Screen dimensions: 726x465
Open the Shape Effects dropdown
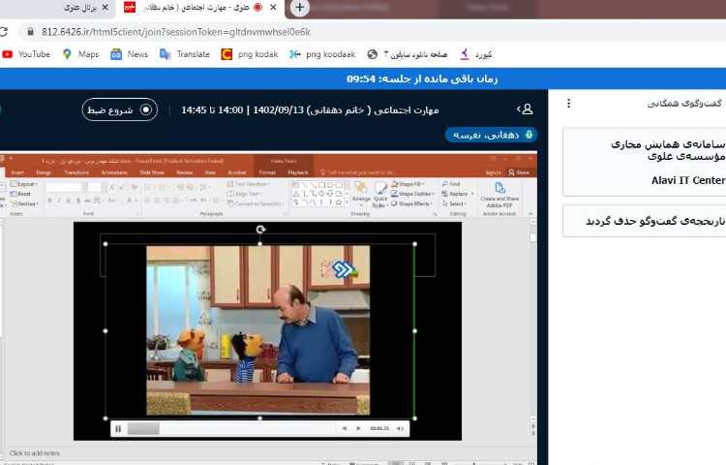pyautogui.click(x=411, y=203)
